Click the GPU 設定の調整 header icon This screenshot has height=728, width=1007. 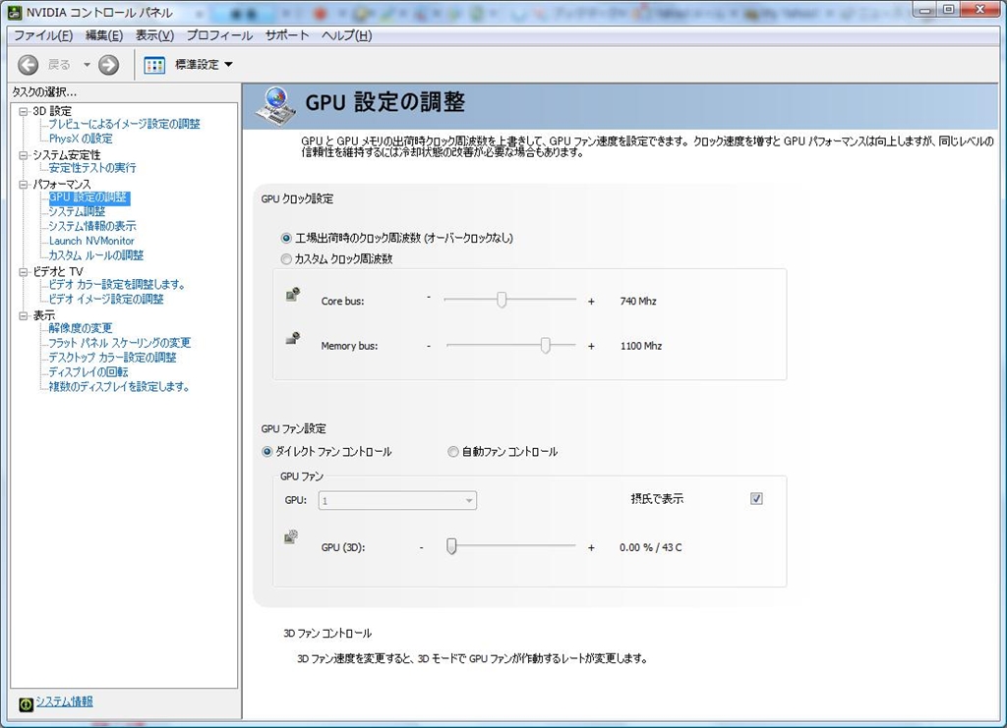(276, 106)
